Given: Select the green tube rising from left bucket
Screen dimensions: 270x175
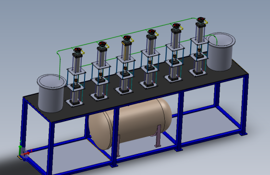Looking at the screenshot, I should [60, 65].
